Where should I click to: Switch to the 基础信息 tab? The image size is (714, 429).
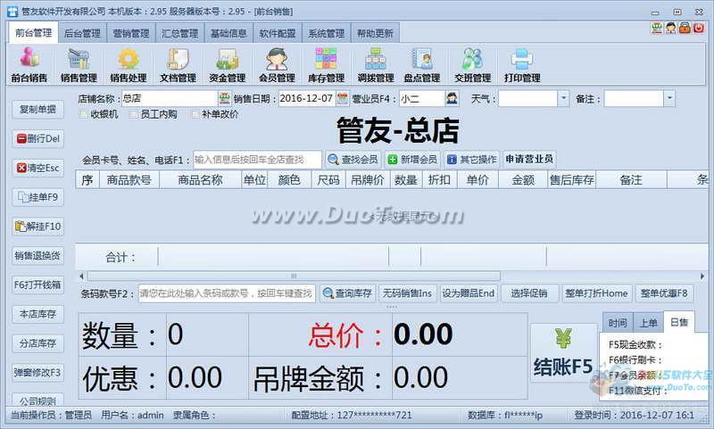228,33
